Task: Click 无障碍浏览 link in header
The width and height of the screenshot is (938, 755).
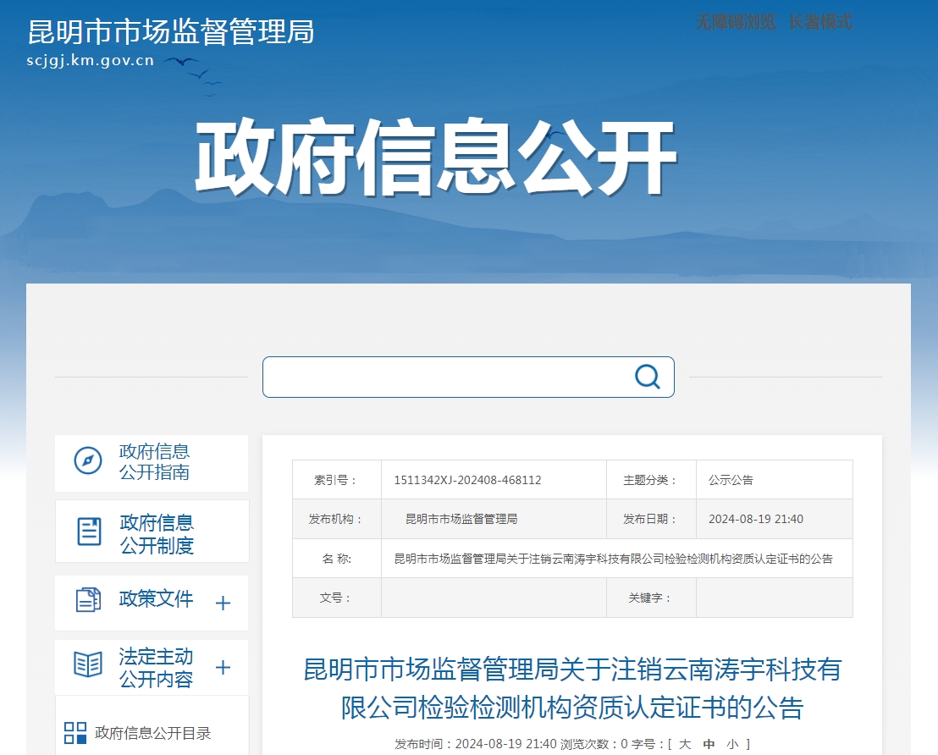Action: pos(736,22)
